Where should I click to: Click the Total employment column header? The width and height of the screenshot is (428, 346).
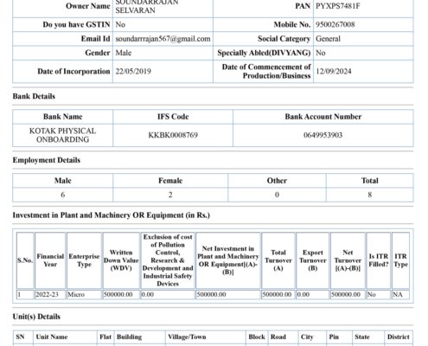tap(370, 181)
